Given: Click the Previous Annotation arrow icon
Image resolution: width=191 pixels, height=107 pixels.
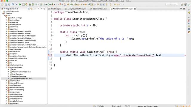Looking at the screenshot, I should click(x=111, y=4).
